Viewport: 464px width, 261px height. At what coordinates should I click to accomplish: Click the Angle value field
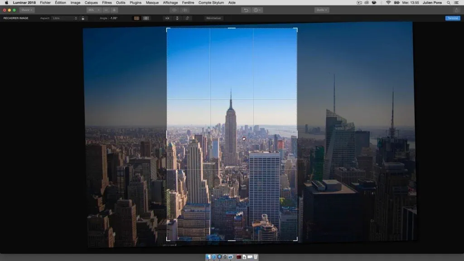click(x=113, y=18)
